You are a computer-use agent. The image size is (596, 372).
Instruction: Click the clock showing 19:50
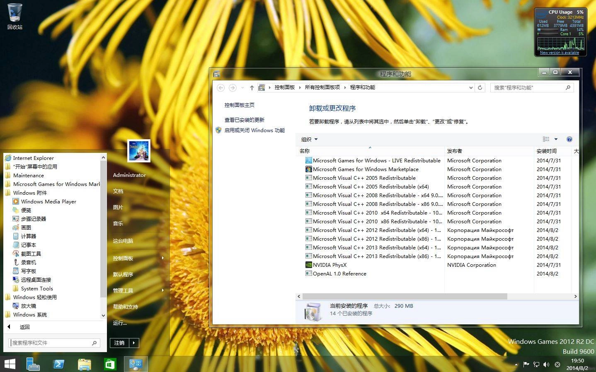(x=577, y=361)
